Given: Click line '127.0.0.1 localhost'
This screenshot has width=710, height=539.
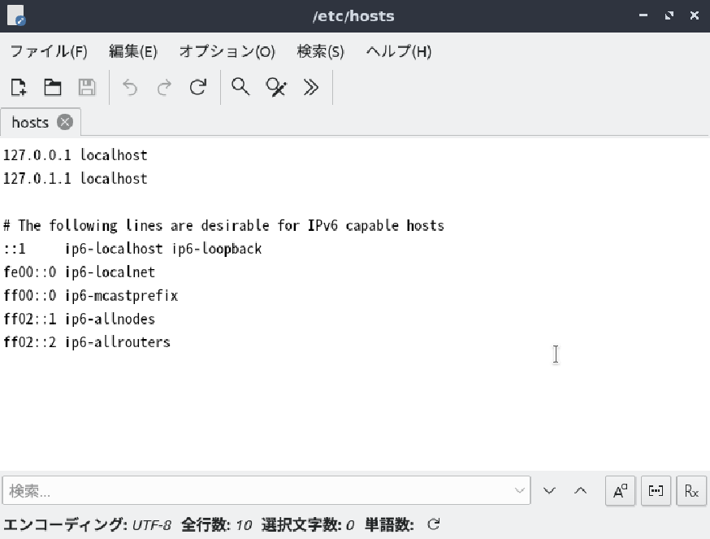Looking at the screenshot, I should coord(76,155).
